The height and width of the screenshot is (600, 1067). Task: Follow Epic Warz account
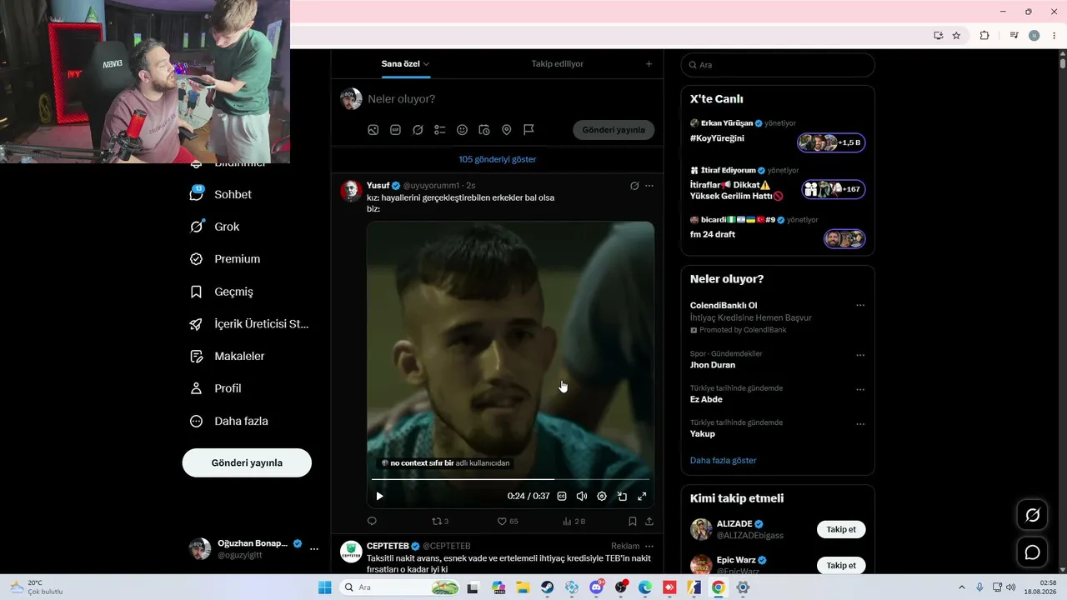(841, 566)
